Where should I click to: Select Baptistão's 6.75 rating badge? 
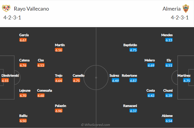(x=133, y=50)
